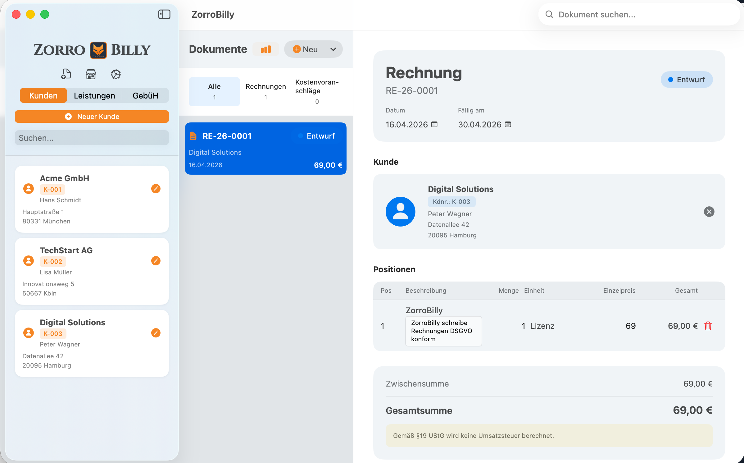
Task: Delete the ZorroBilly position row
Action: [x=708, y=326]
